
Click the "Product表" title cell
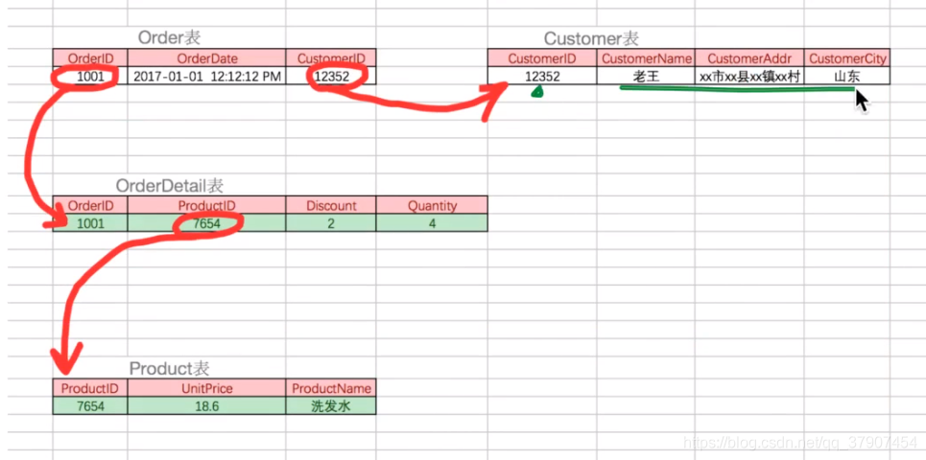[170, 369]
